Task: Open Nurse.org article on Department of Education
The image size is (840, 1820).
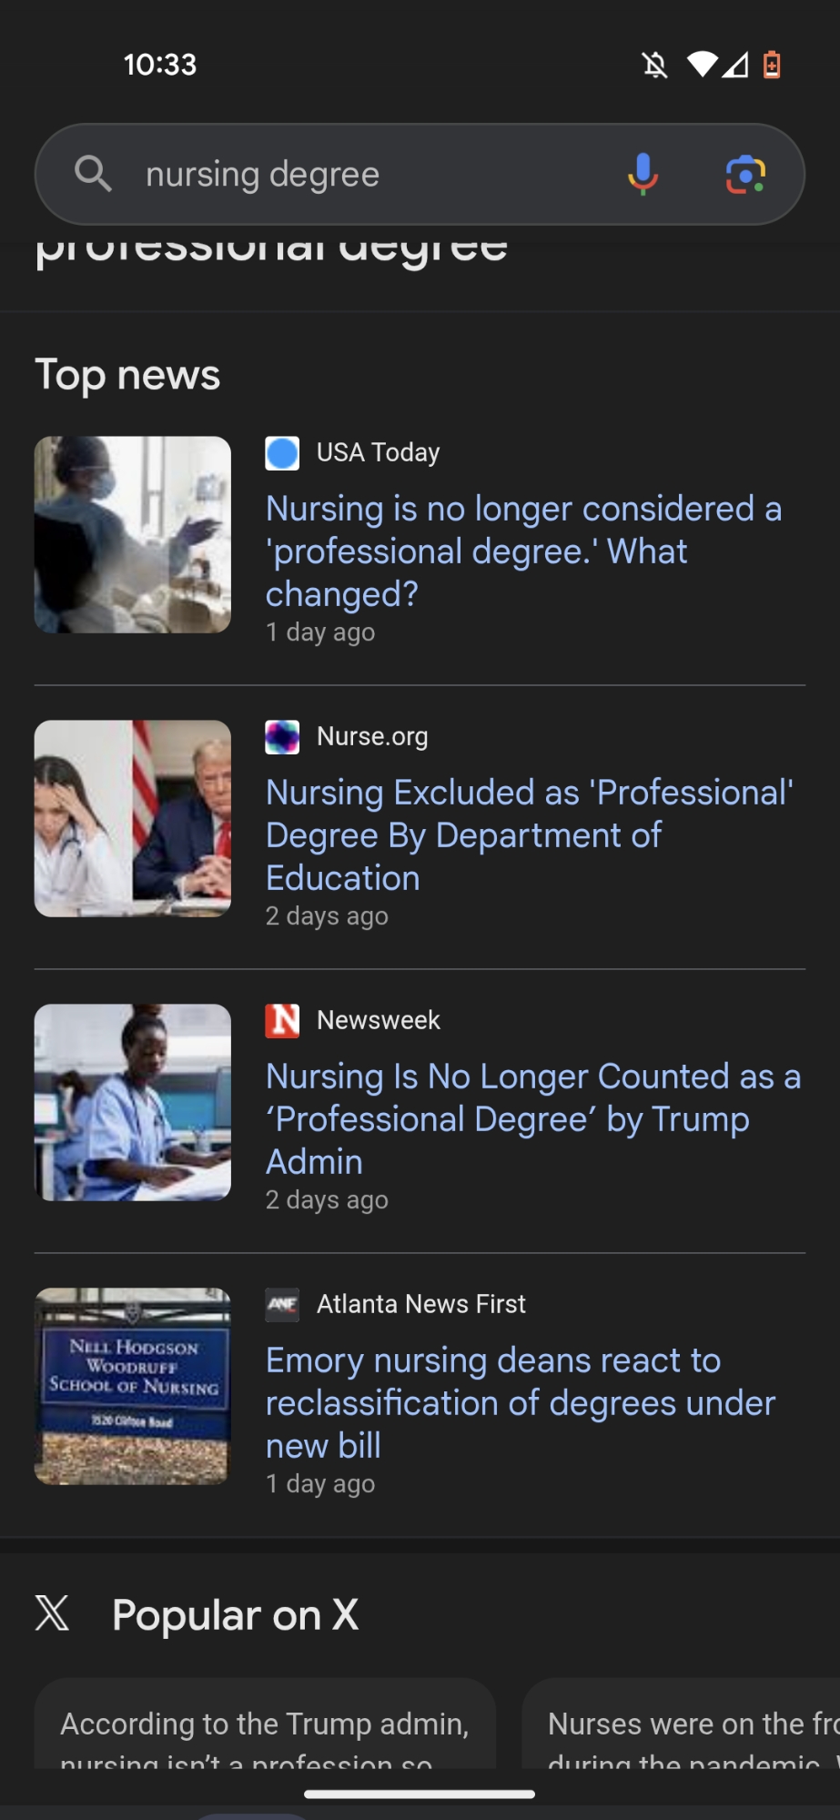Action: click(x=528, y=834)
